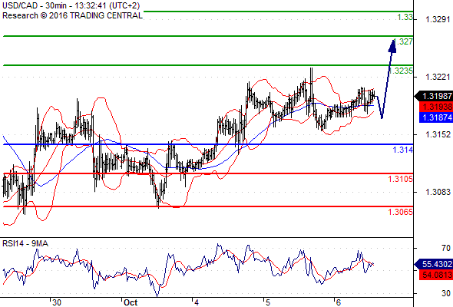The height and width of the screenshot is (307, 453).
Task: Click the RSI moving average tag 54.0813
Action: tap(436, 275)
